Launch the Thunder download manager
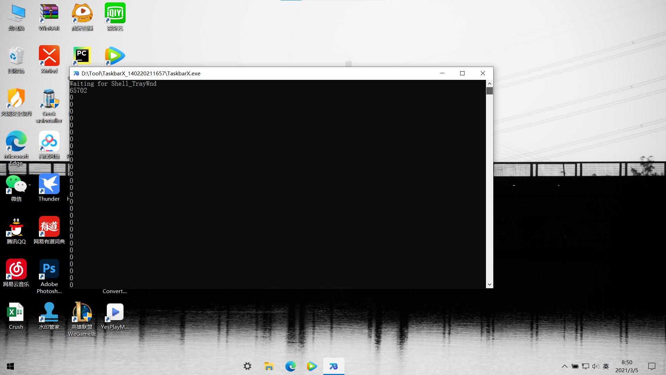The height and width of the screenshot is (375, 666). [49, 184]
